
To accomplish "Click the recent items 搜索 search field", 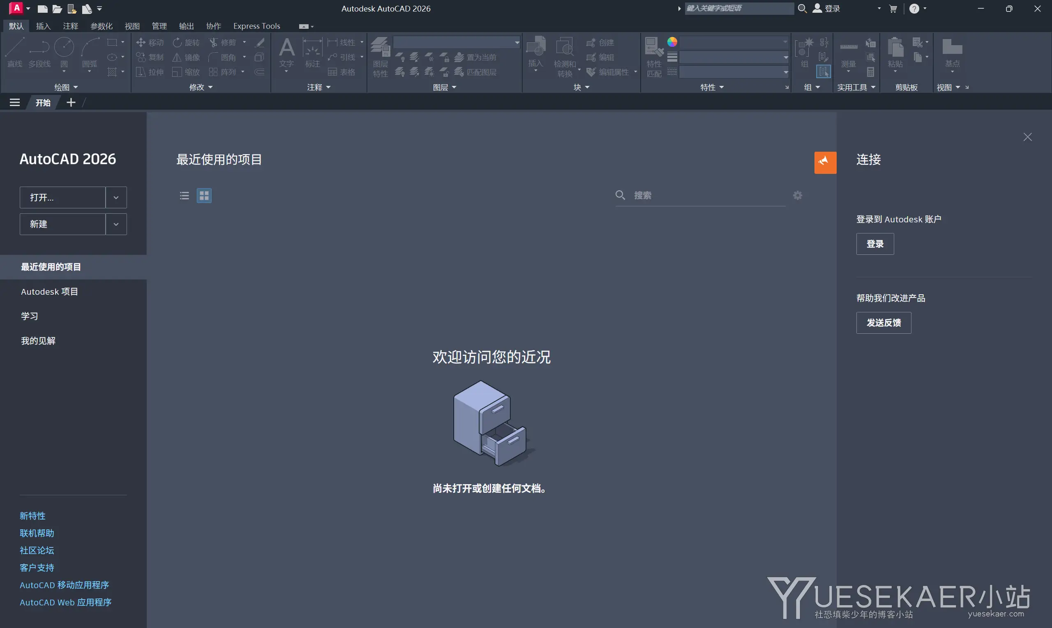I will point(701,195).
